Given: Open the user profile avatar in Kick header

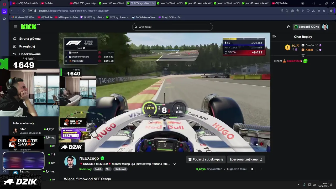Looking at the screenshot, I should coord(325,27).
